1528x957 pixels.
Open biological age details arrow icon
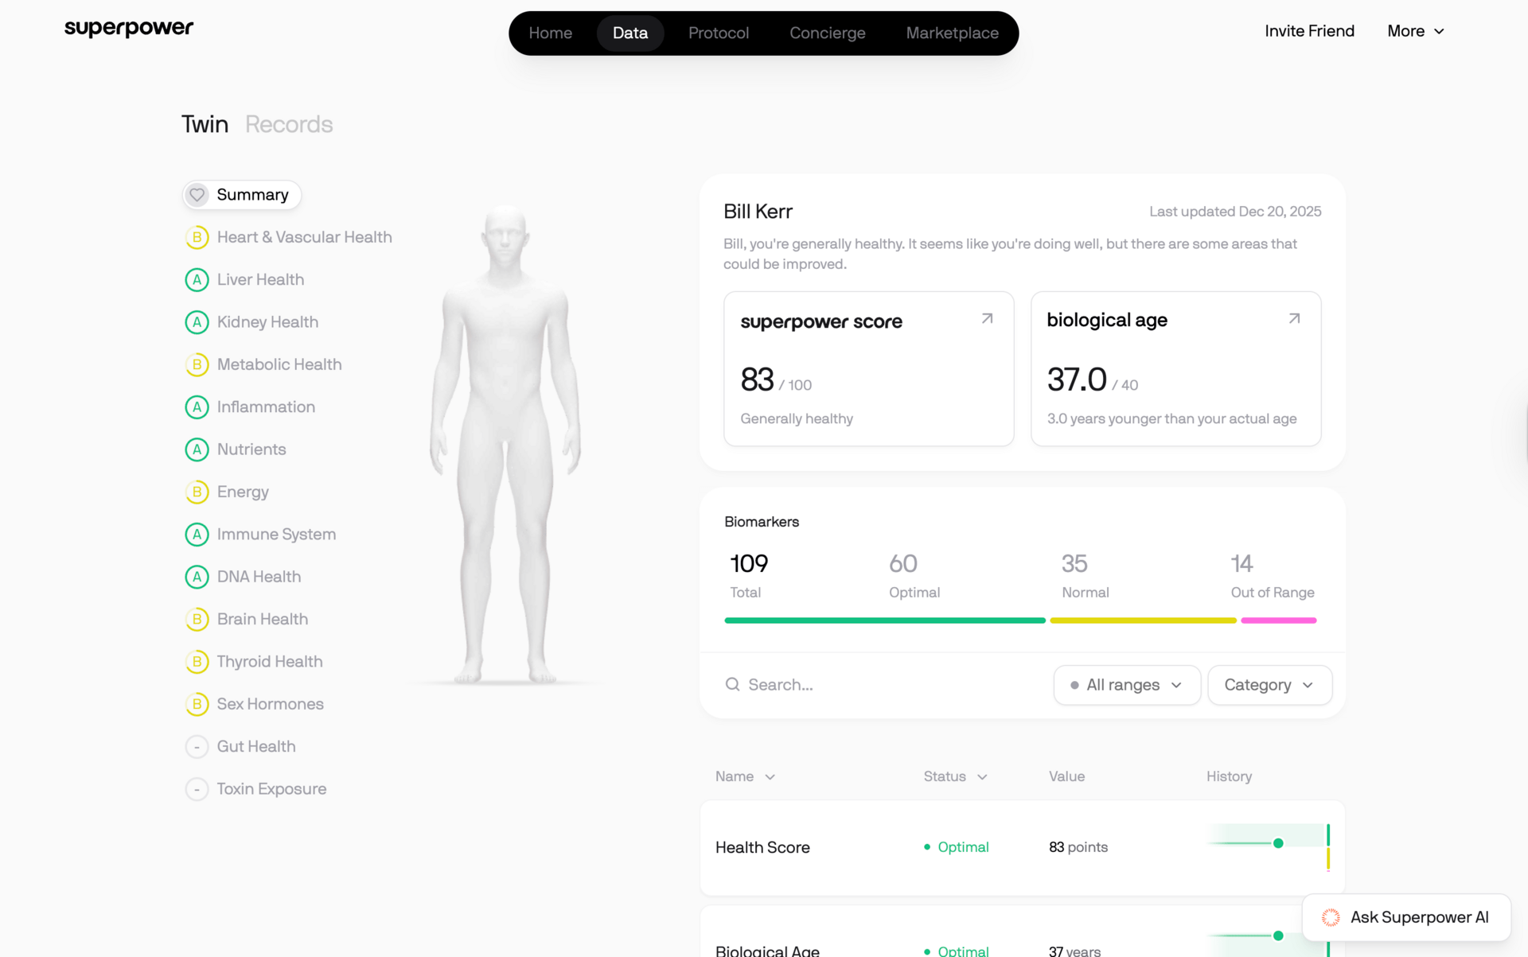pyautogui.click(x=1294, y=319)
